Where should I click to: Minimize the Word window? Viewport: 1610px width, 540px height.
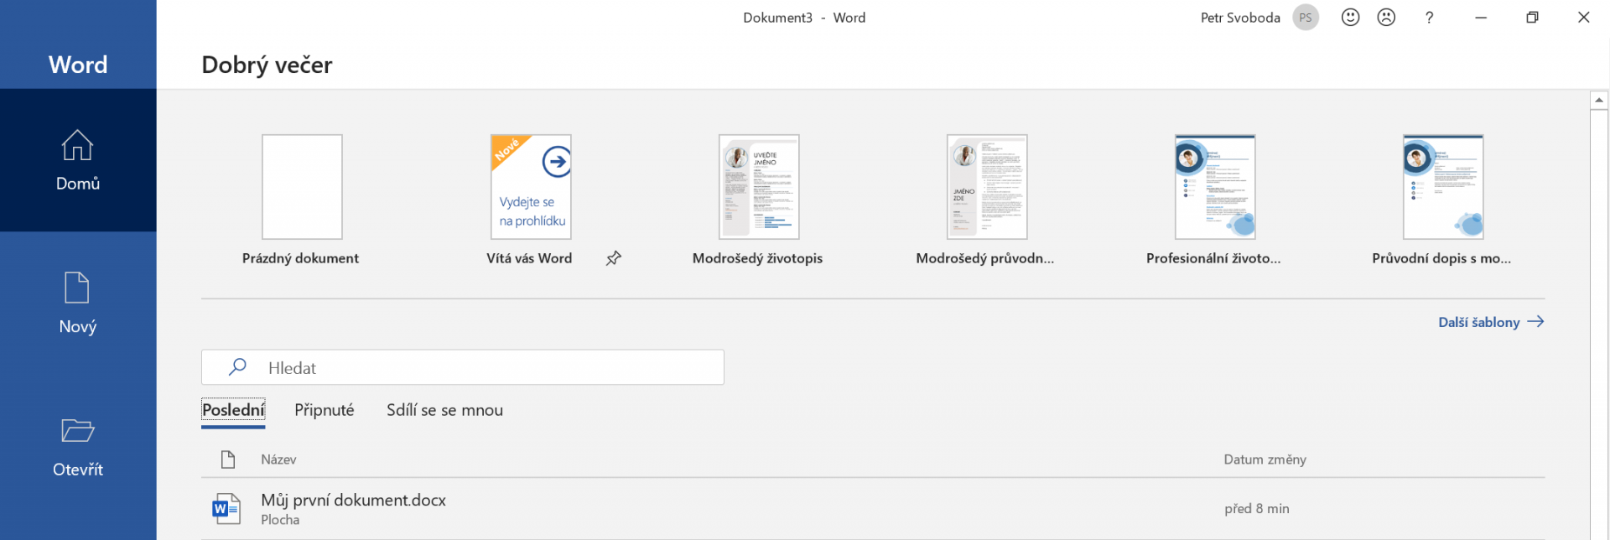[x=1481, y=18]
